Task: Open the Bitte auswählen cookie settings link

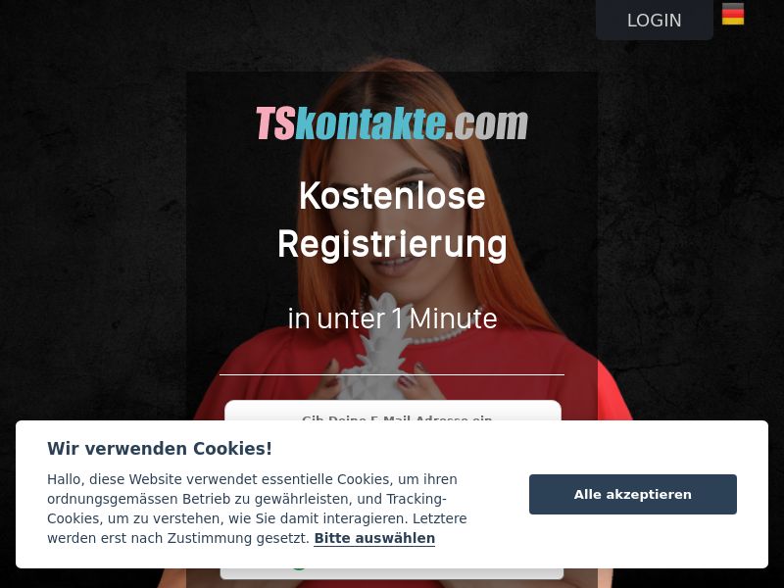Action: coord(374,538)
